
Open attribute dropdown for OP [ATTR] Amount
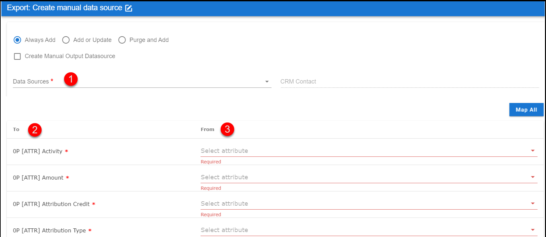369,177
